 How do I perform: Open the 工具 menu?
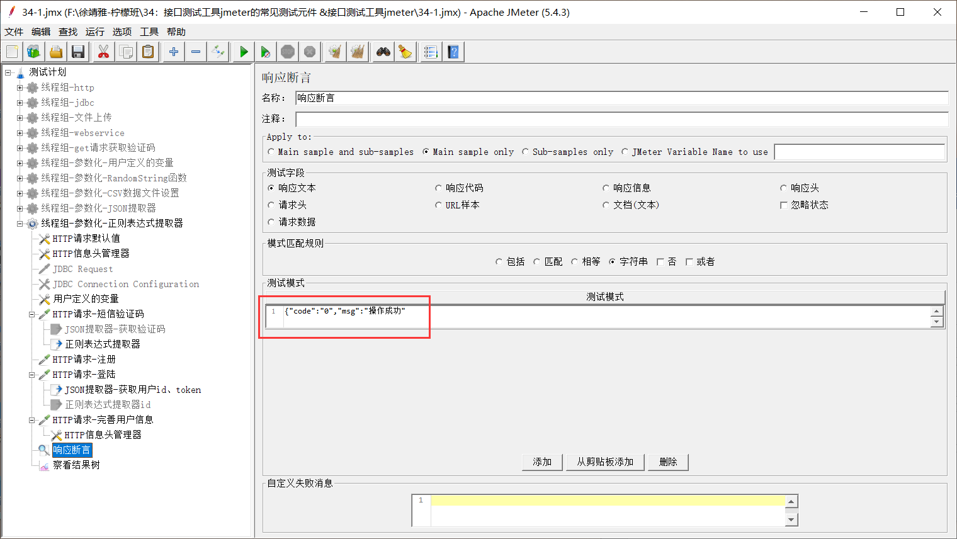[149, 31]
